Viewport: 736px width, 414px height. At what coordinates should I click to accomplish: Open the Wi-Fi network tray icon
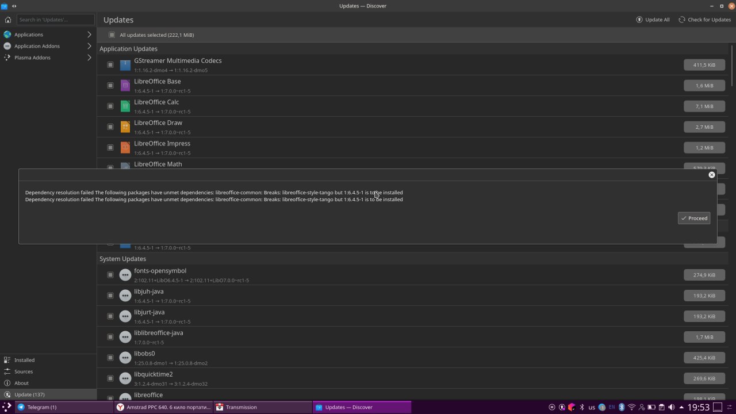(631, 407)
